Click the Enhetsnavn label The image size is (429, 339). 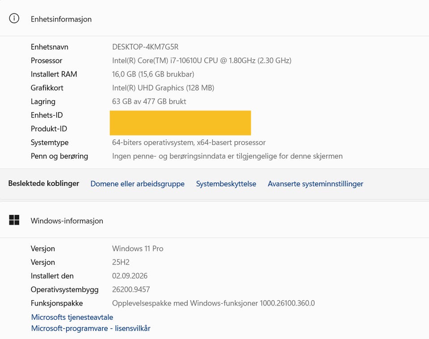pyautogui.click(x=50, y=47)
